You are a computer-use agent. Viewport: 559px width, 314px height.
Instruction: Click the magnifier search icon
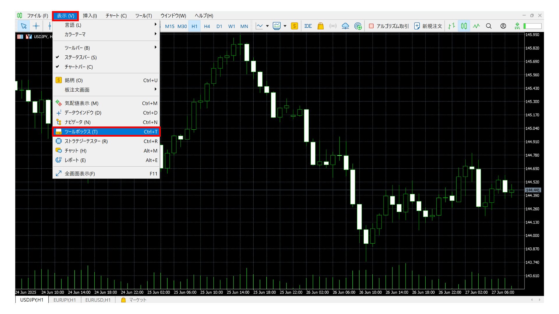[489, 26]
